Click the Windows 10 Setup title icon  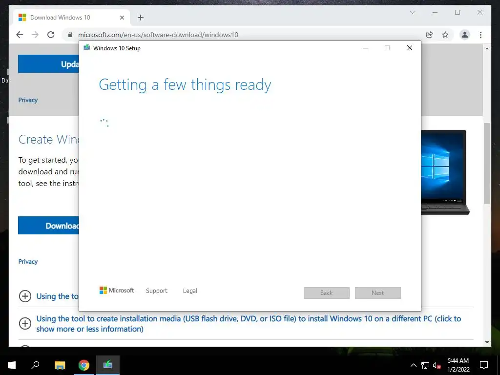[x=87, y=47]
